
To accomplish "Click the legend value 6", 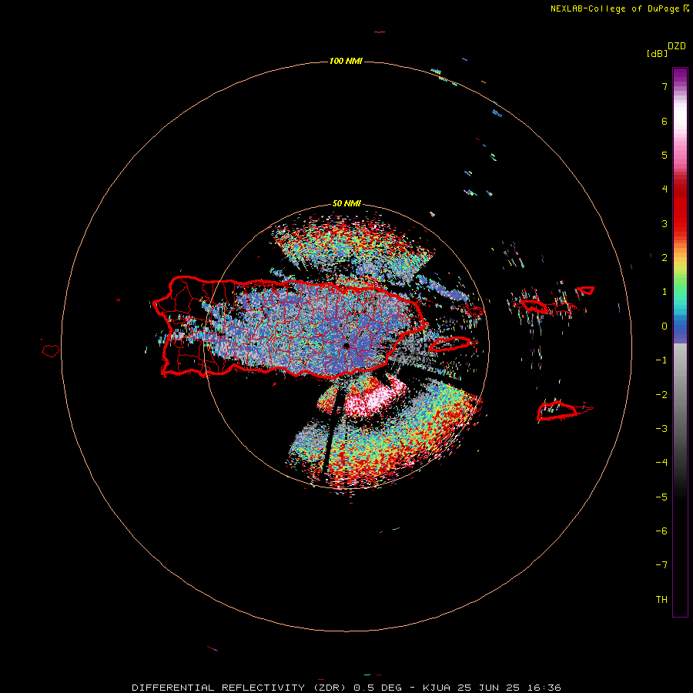I will coord(665,121).
